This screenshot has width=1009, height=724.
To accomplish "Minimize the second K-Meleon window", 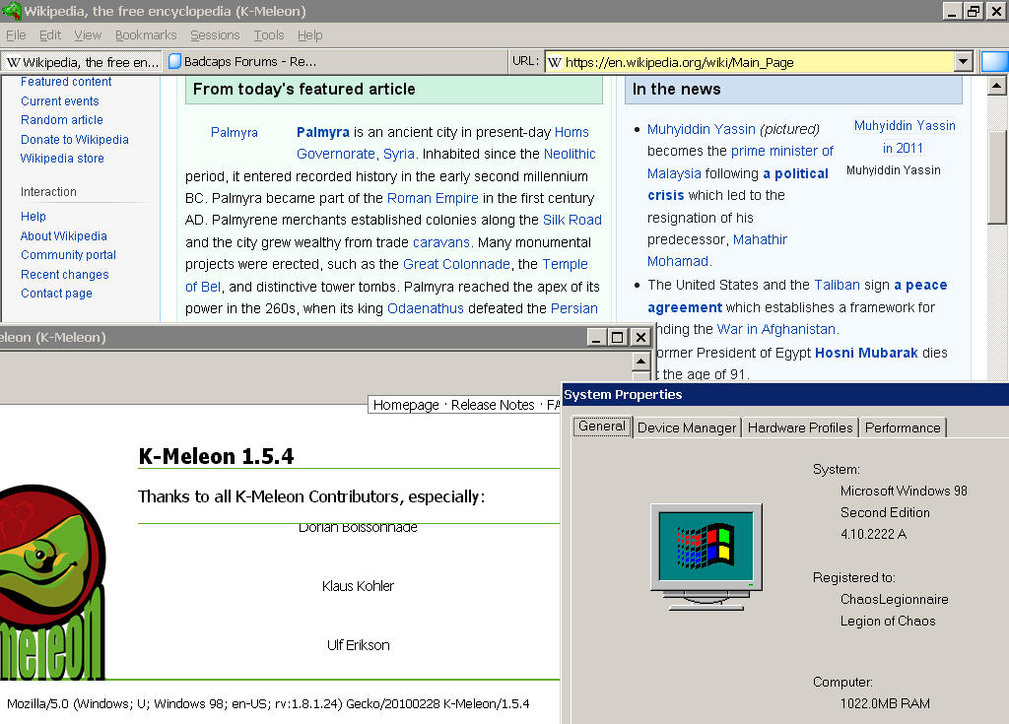I will [596, 337].
